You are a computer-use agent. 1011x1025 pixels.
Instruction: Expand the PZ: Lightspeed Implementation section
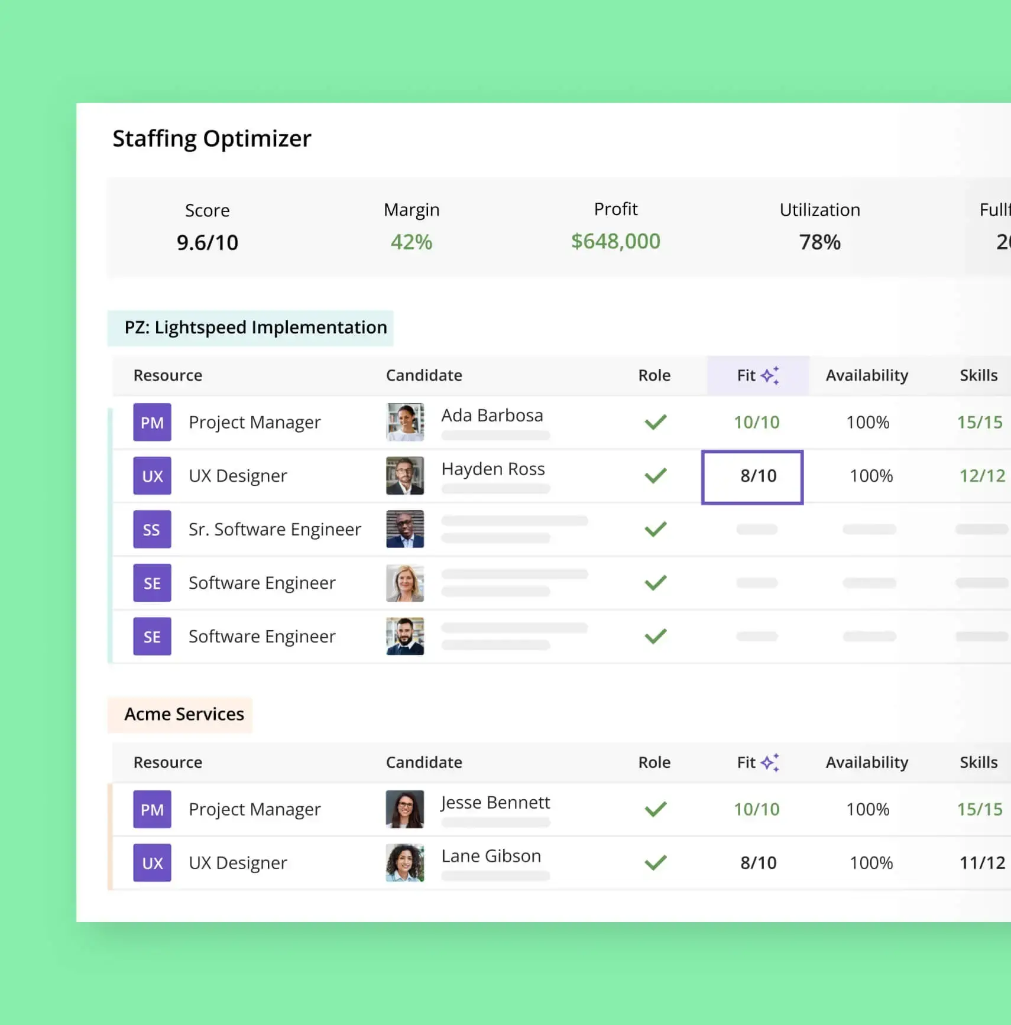250,327
